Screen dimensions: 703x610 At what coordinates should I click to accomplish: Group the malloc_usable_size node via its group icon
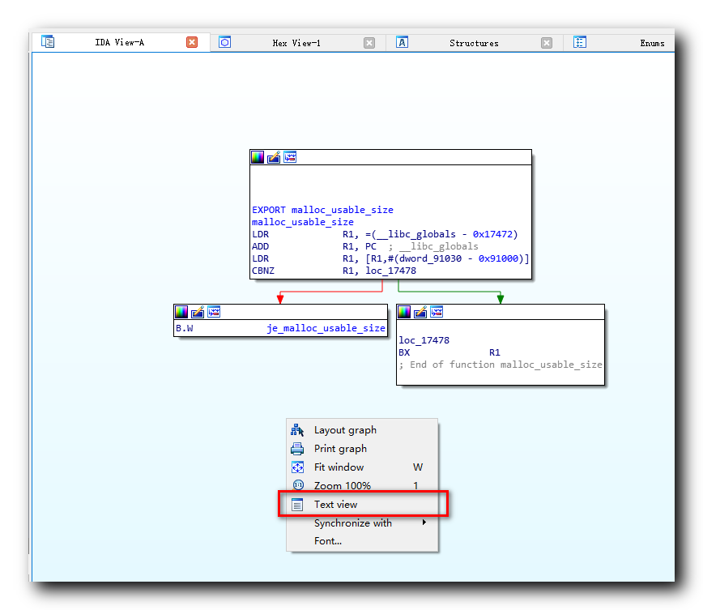(x=290, y=157)
